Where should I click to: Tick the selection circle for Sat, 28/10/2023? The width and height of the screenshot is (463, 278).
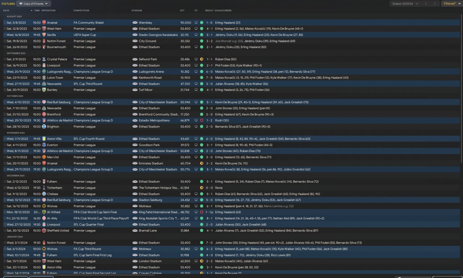coord(5,127)
